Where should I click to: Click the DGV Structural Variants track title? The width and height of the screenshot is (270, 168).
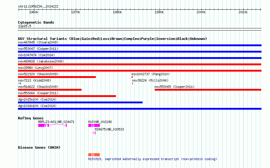pyautogui.click(x=113, y=39)
